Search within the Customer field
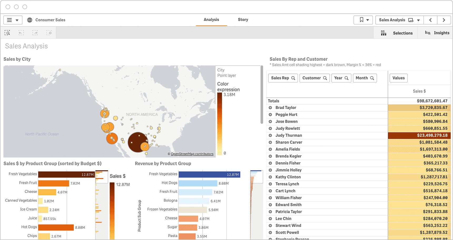This screenshot has height=240, width=453. pos(325,78)
